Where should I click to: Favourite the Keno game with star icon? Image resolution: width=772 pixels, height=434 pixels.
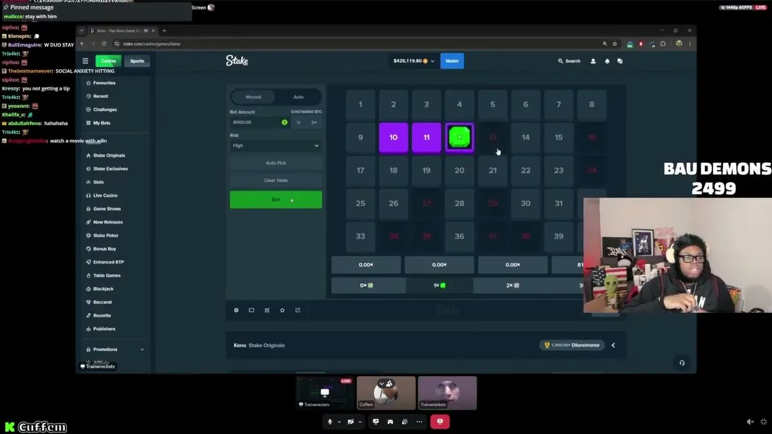tap(282, 310)
